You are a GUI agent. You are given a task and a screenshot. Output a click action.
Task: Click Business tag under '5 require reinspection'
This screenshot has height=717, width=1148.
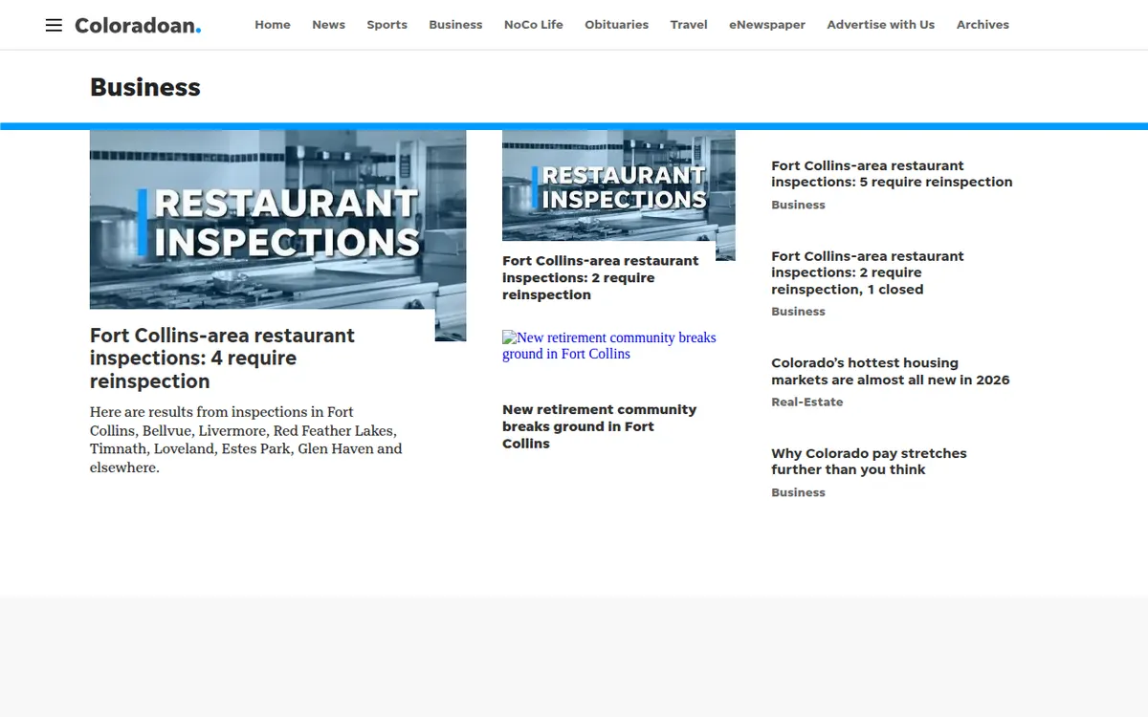point(798,205)
